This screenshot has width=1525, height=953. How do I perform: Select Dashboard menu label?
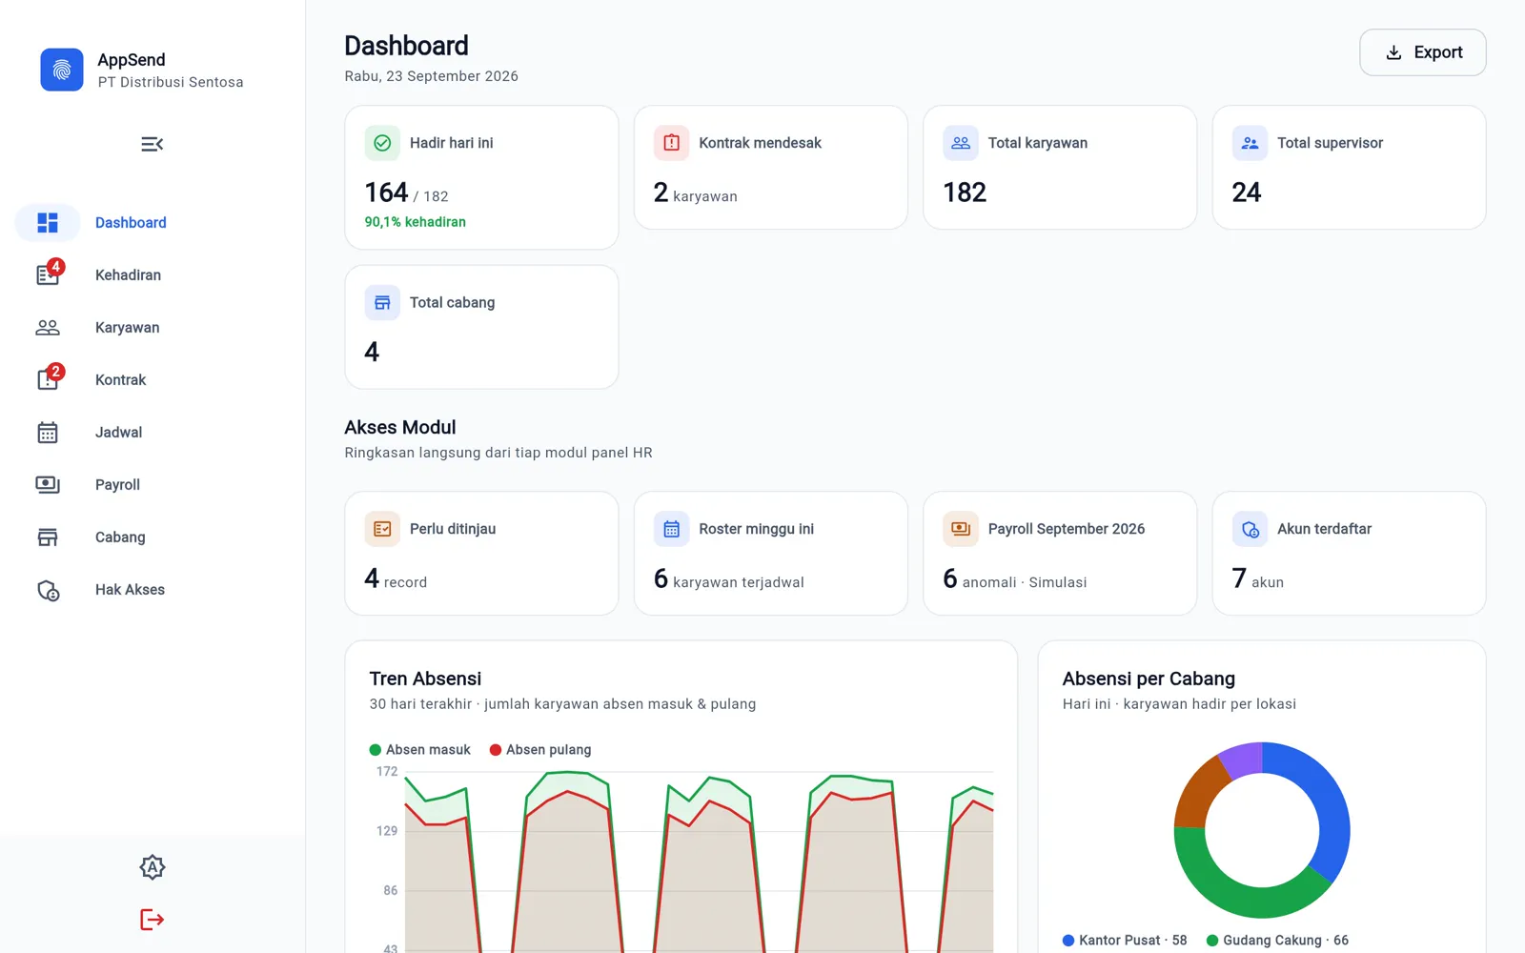131,222
